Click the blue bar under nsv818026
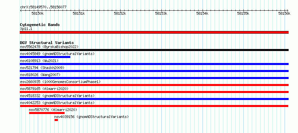Viewport: 298px width, 133px height. click(x=154, y=78)
